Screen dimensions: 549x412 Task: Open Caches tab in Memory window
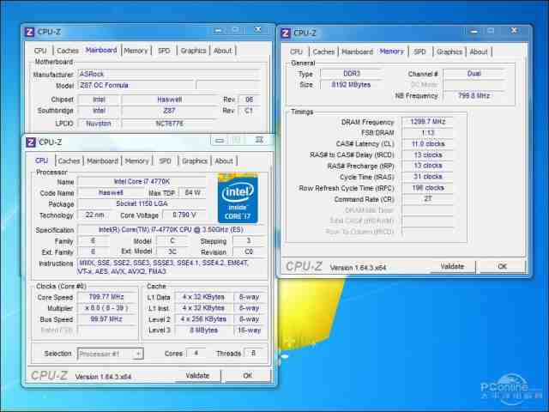[323, 51]
